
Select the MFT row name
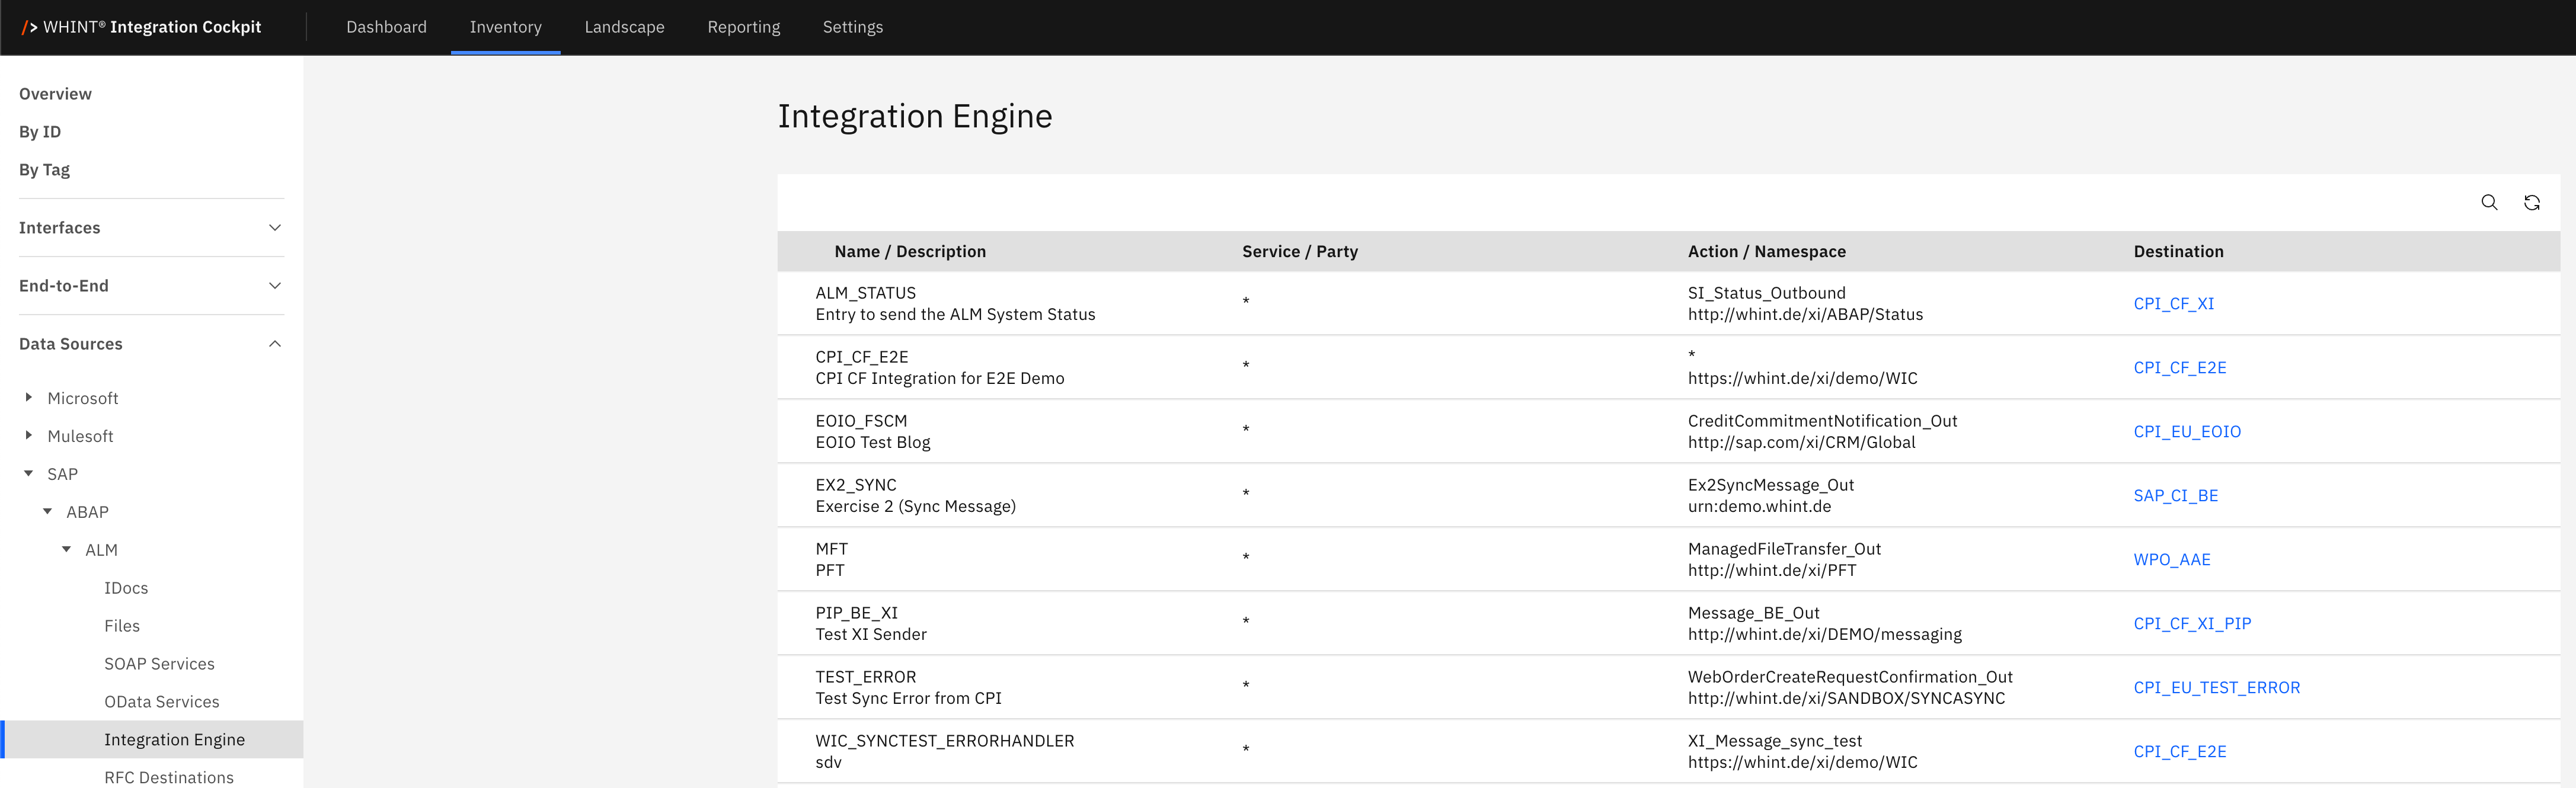831,549
